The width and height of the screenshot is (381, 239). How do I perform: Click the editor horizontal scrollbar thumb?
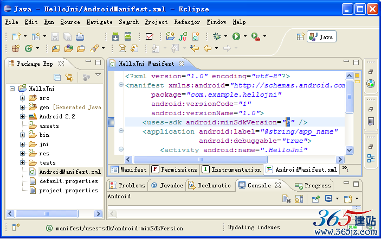coord(200,160)
